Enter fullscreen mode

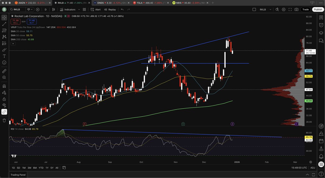[x=290, y=9]
